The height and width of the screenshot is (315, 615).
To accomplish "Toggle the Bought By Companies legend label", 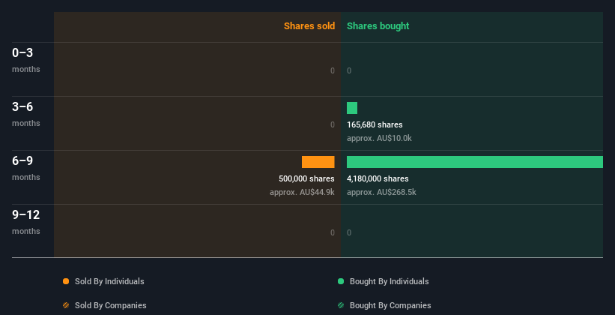I will coord(390,305).
